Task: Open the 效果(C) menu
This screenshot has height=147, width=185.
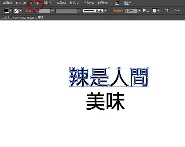Action: coord(61,3)
